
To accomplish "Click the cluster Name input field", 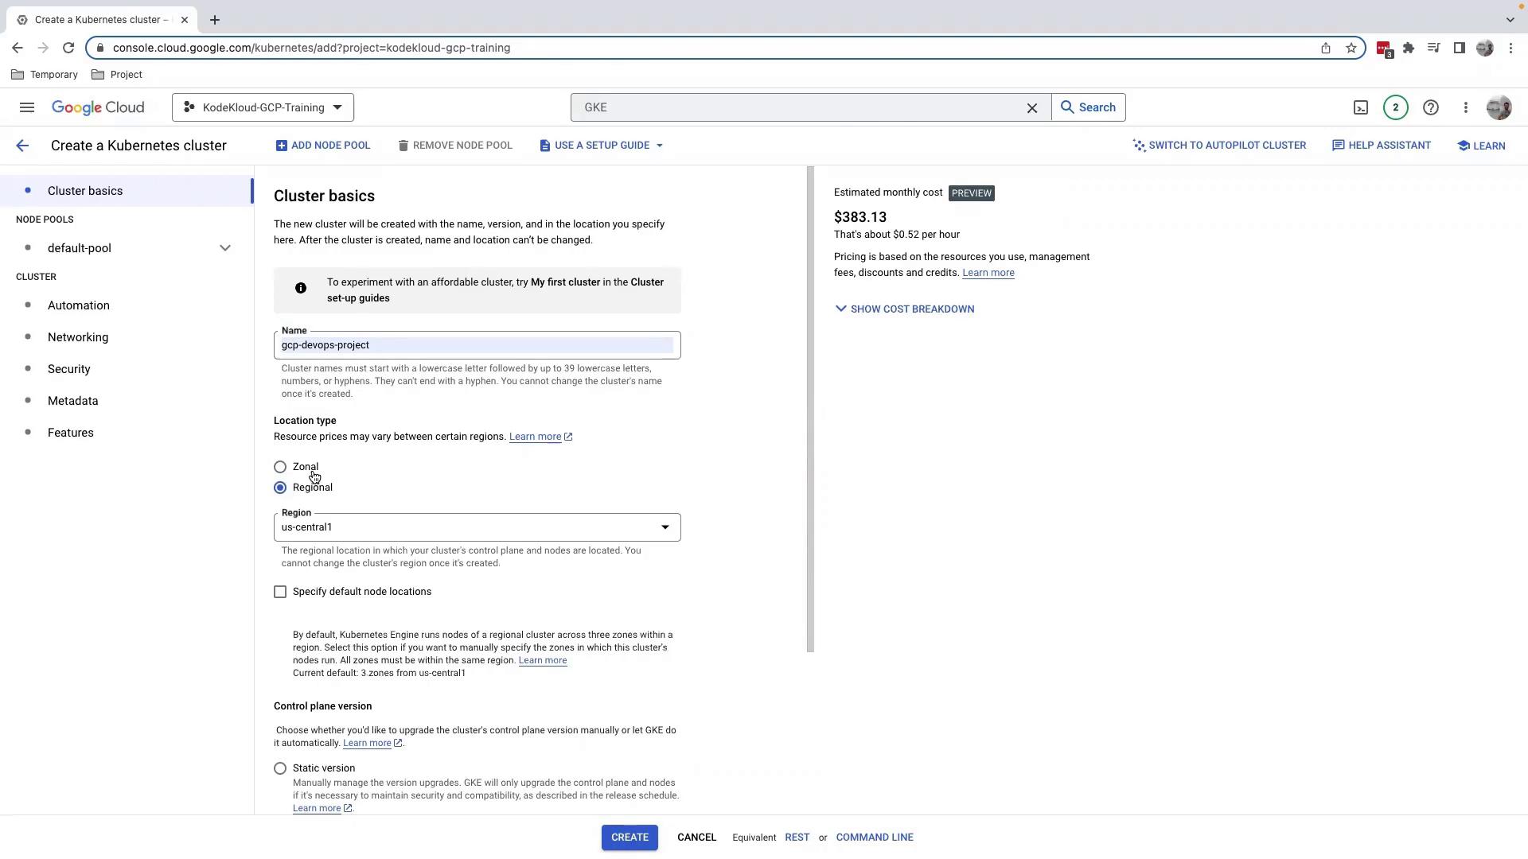I will pyautogui.click(x=477, y=345).
